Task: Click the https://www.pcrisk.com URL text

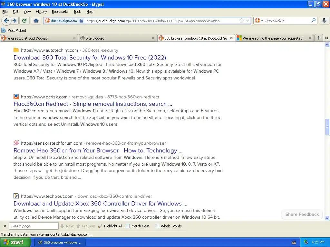Action: pyautogui.click(x=44, y=97)
